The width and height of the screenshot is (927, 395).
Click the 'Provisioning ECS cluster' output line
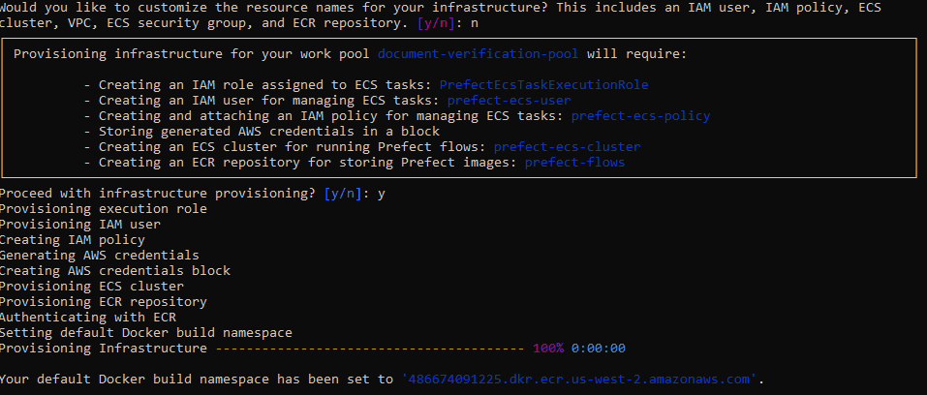(92, 286)
